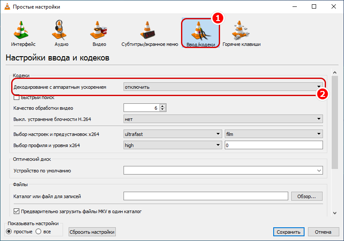This screenshot has height=241, width=344.
Task: Open the Ввод/кодеки settings category
Action: point(200,33)
